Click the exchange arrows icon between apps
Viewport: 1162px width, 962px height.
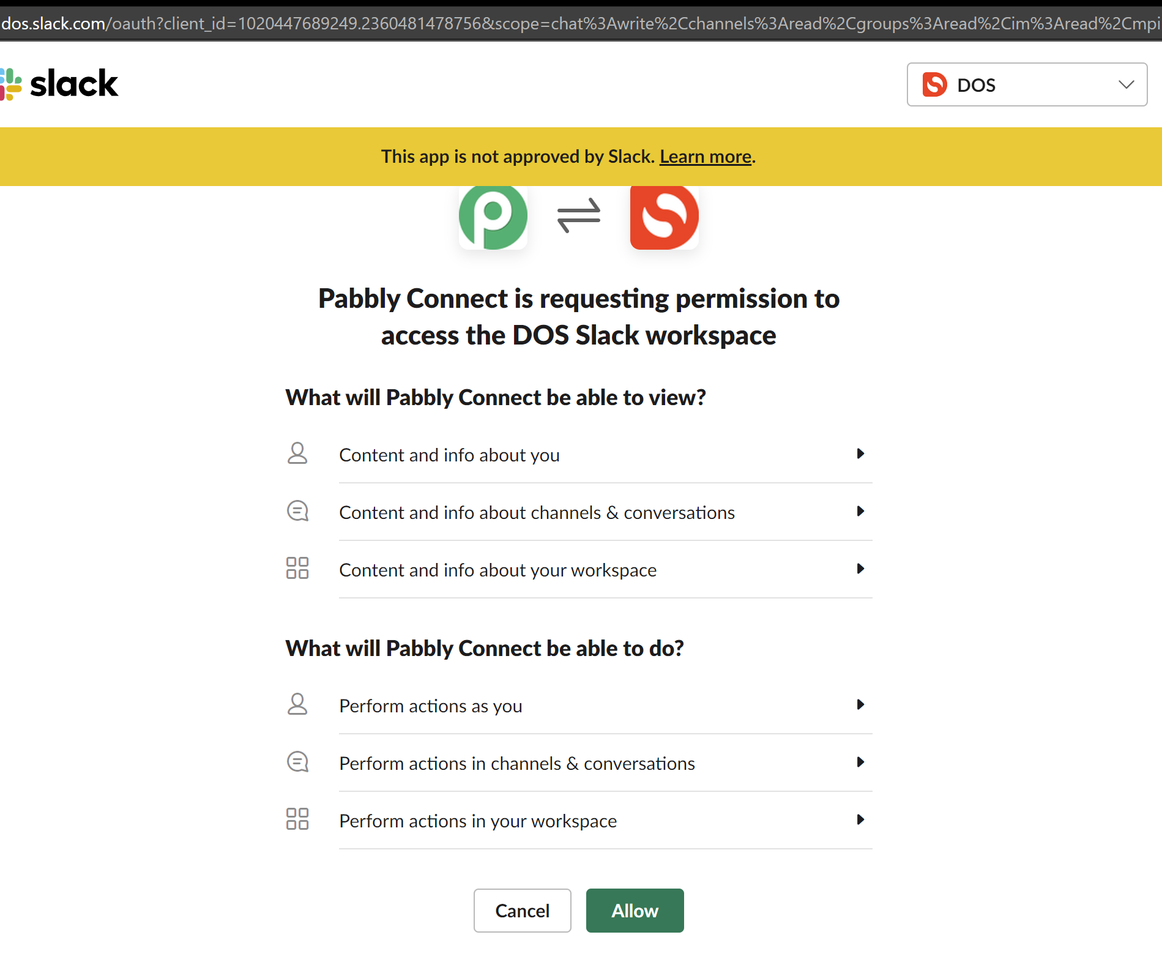[579, 215]
